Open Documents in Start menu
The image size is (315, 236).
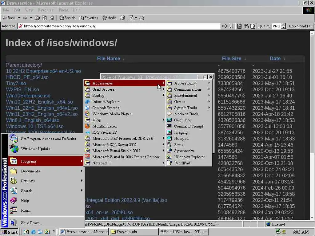click(x=46, y=171)
